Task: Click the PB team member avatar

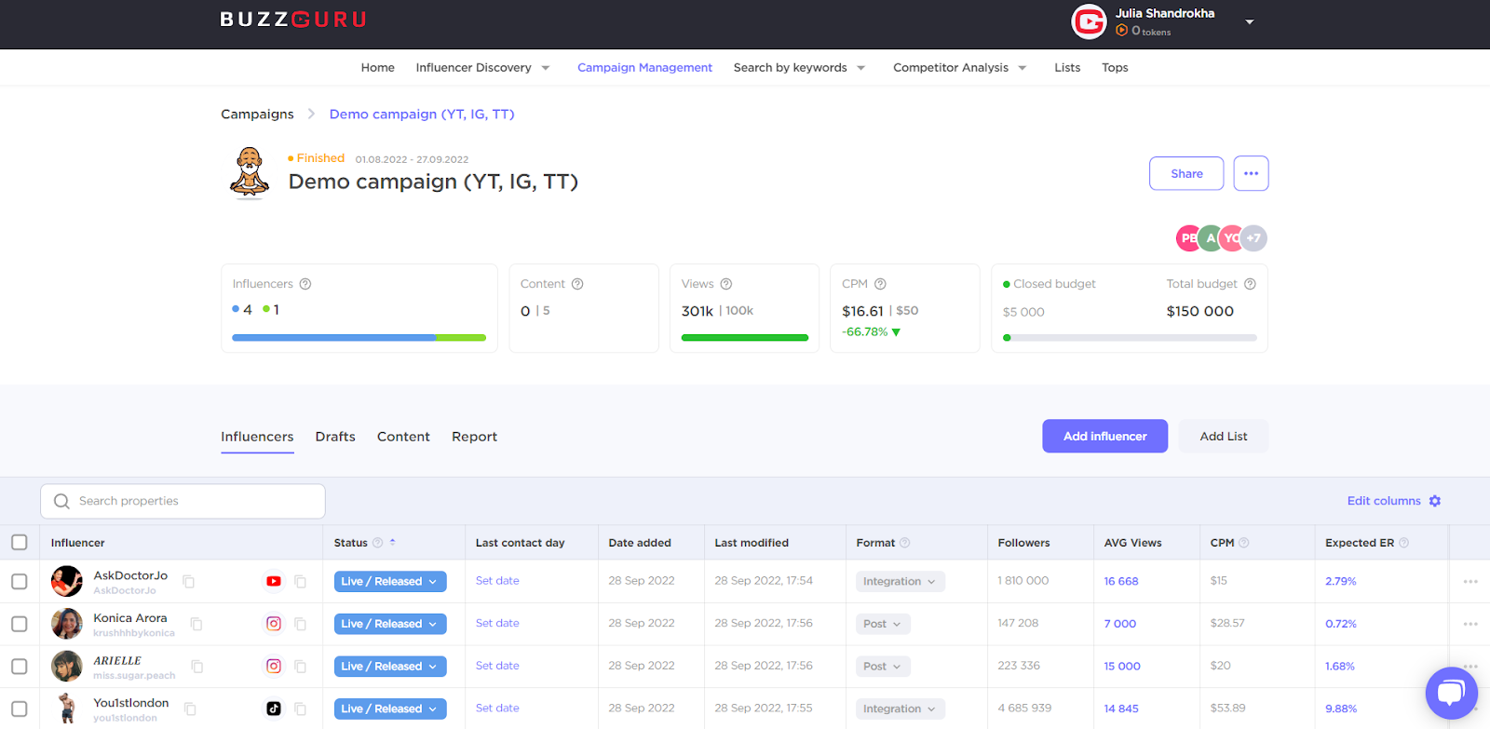Action: pyautogui.click(x=1187, y=238)
